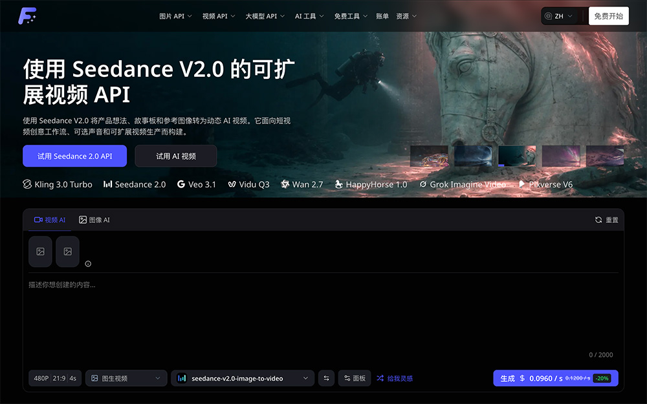Click the 重置 reset button
Screen dimensions: 647x404
coord(607,220)
